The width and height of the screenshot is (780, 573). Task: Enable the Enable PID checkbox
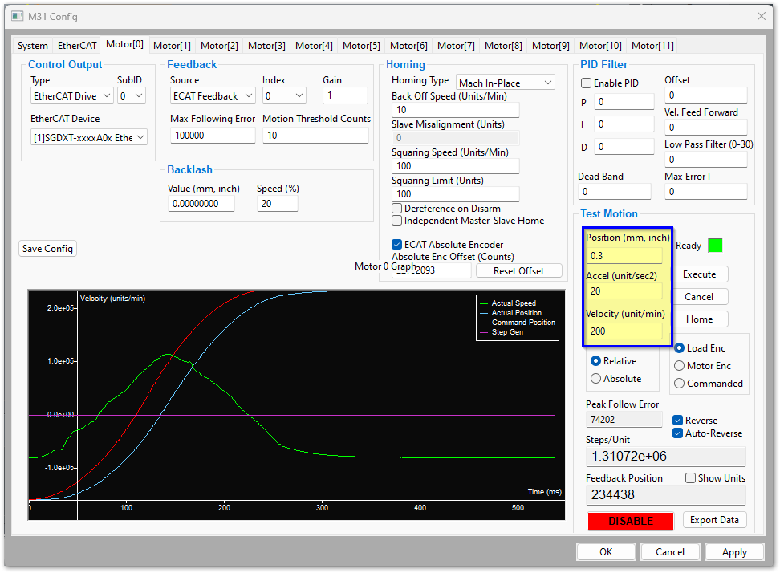coord(587,83)
